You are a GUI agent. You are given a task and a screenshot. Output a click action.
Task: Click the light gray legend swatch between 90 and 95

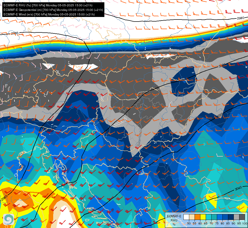(236, 217)
